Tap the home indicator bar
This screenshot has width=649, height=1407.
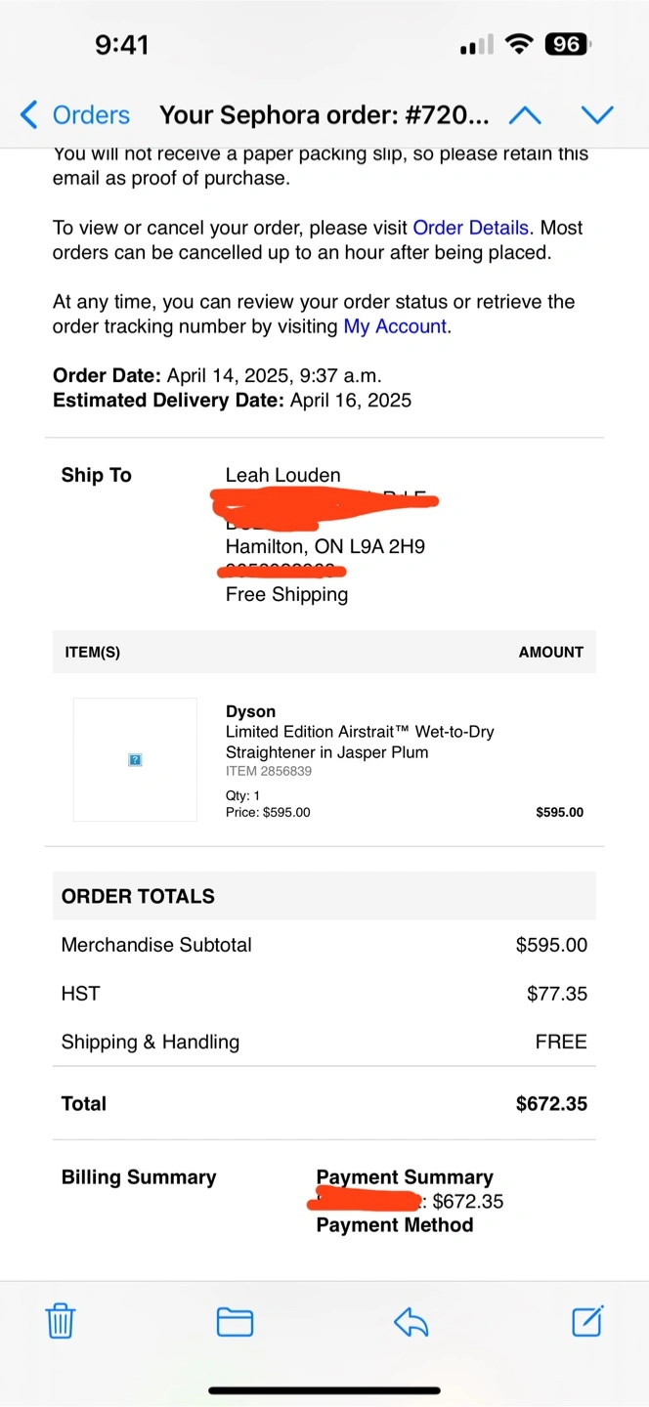(x=324, y=1389)
